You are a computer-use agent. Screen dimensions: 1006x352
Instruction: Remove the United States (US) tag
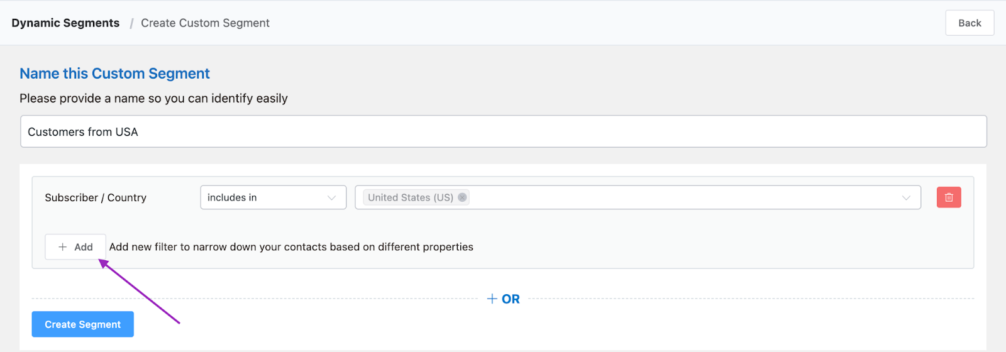(x=462, y=197)
